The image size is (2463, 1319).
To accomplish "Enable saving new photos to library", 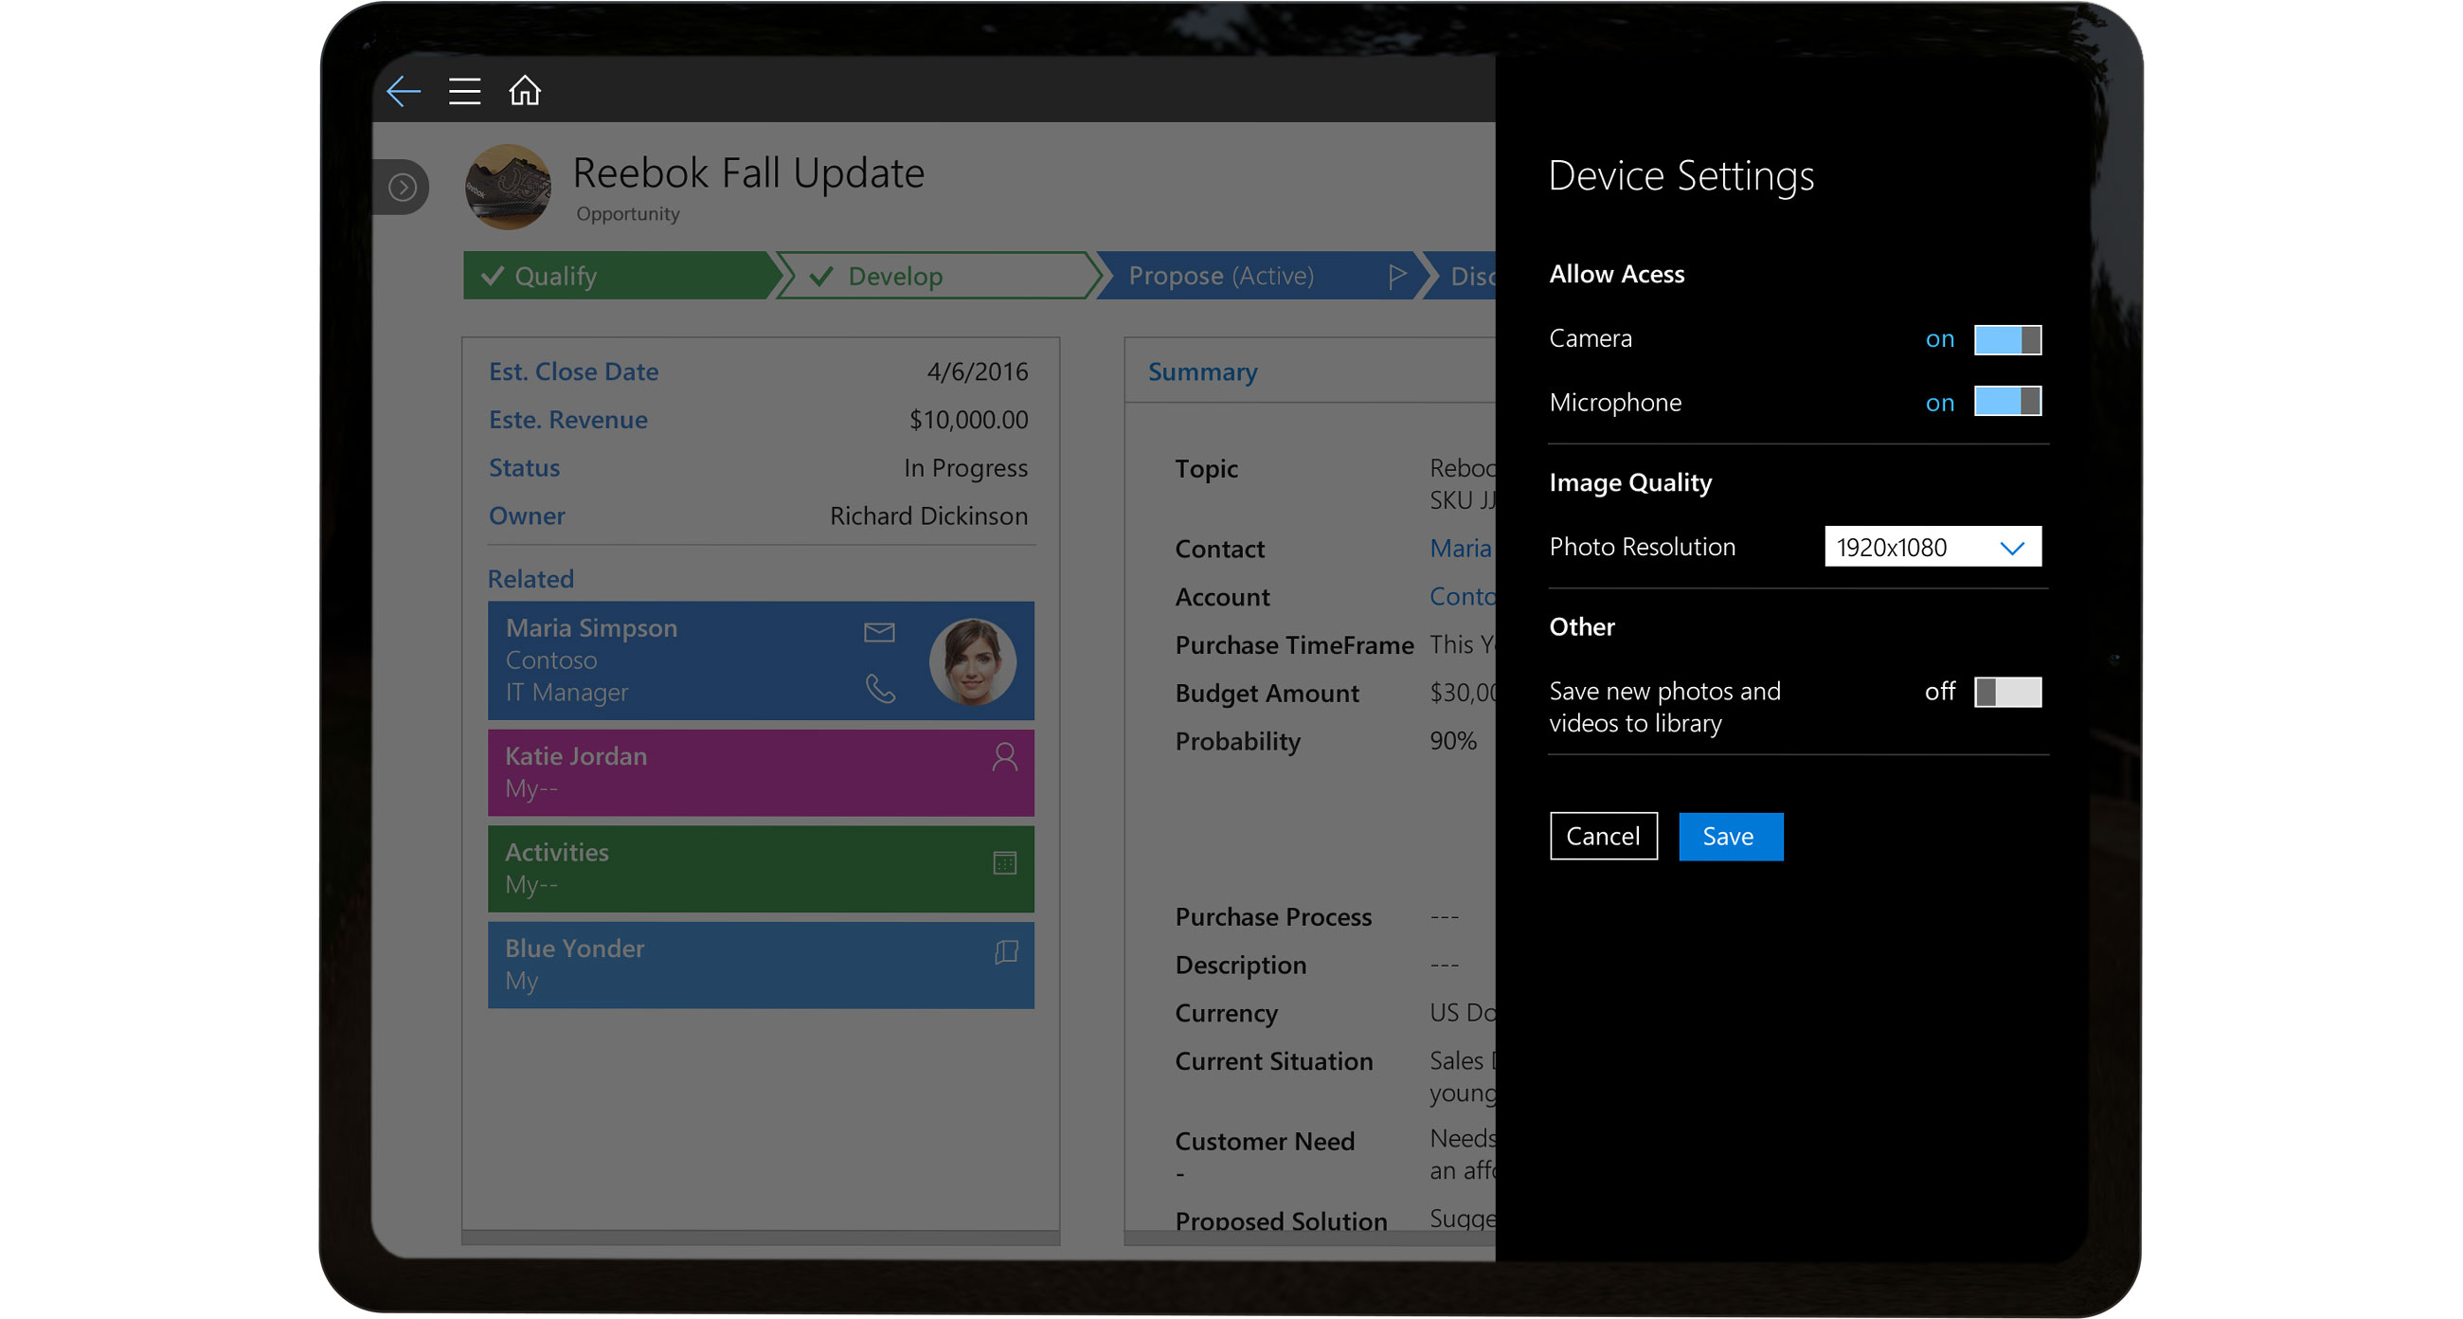I will coord(2007,692).
